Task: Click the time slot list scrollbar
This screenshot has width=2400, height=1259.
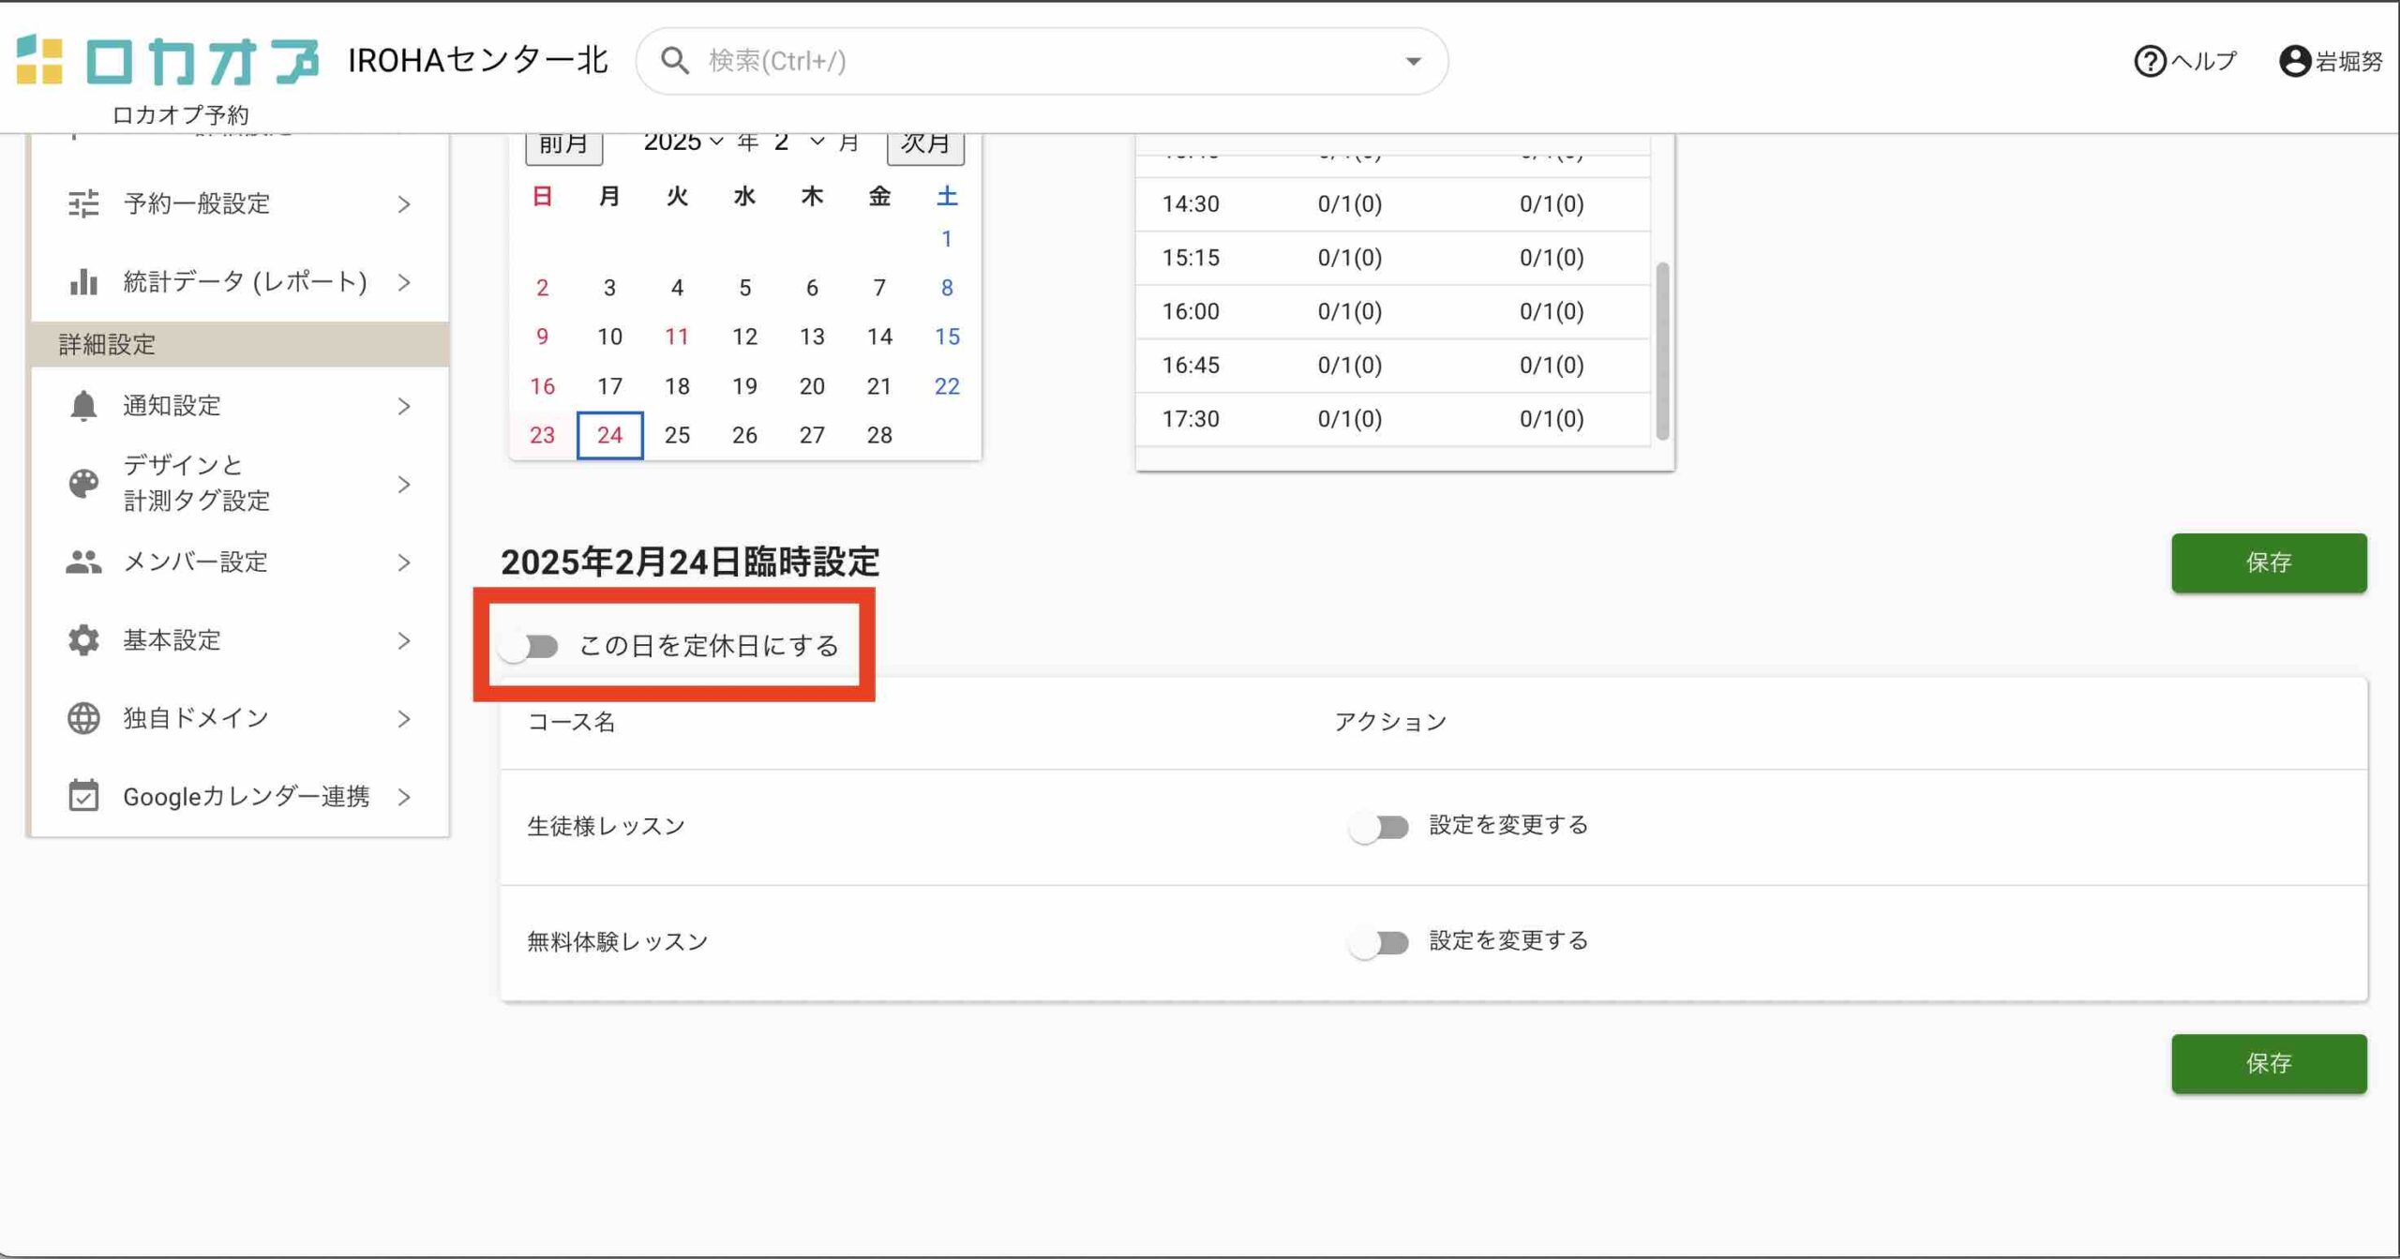Action: [x=1662, y=351]
